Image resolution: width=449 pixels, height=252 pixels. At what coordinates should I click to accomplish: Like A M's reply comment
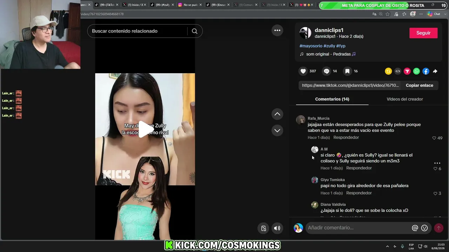[435, 169]
